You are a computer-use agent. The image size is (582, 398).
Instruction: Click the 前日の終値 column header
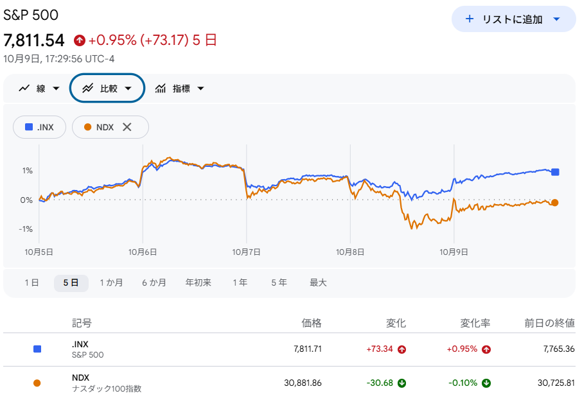pyautogui.click(x=549, y=323)
